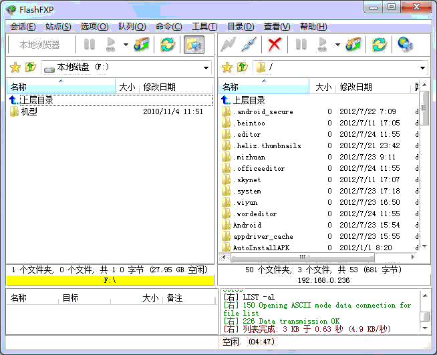Sort remote pane by 修改日期 column header
The image size is (437, 355).
point(373,87)
